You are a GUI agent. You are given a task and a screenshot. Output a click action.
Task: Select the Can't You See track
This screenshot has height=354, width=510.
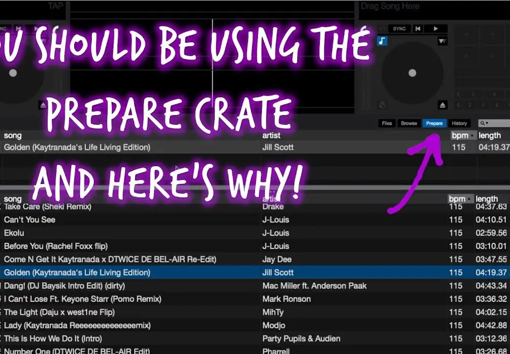[x=29, y=220]
